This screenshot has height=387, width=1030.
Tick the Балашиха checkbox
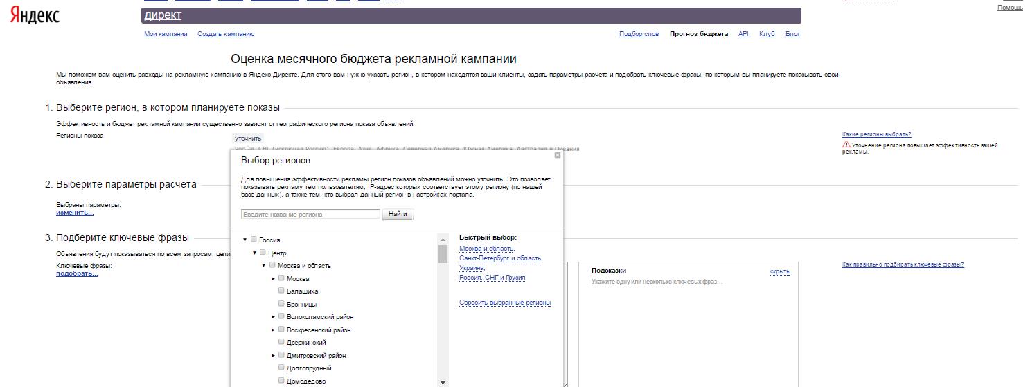[281, 291]
